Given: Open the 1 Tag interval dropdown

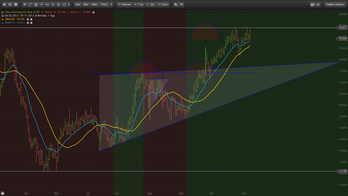Looking at the screenshot, I should pos(139,4).
